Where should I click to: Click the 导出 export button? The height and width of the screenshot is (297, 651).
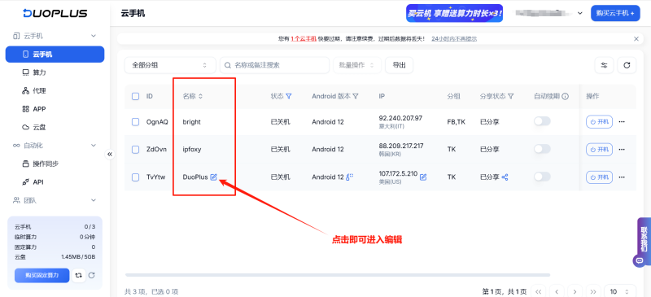point(399,65)
